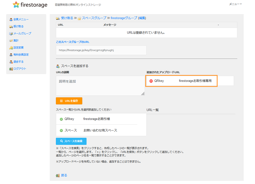Open the メニュー dropdown at top right
This screenshot has width=255, height=184.
pos(235,4)
